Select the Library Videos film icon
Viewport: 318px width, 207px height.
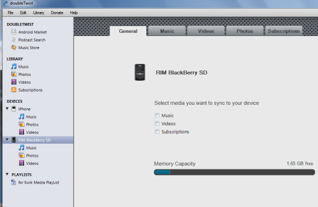click(14, 82)
